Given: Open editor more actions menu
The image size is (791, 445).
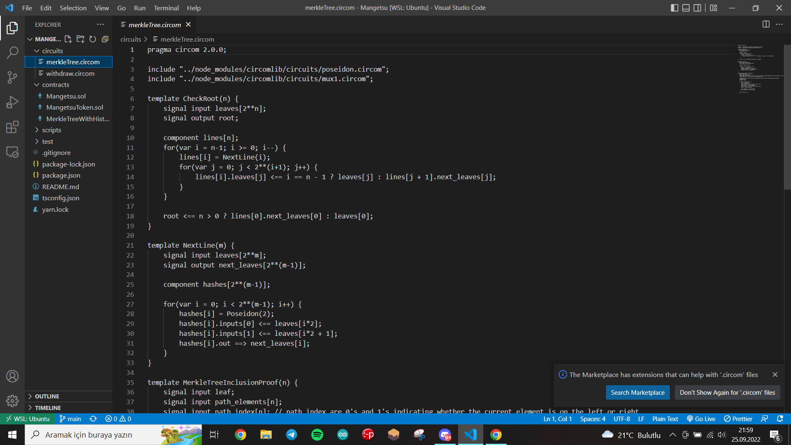Looking at the screenshot, I should (779, 24).
